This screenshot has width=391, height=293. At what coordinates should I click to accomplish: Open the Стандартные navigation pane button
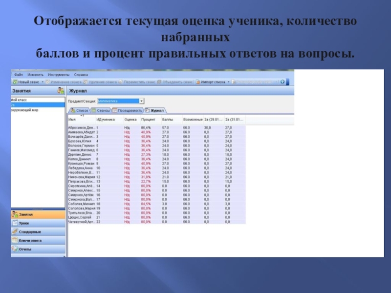point(38,232)
